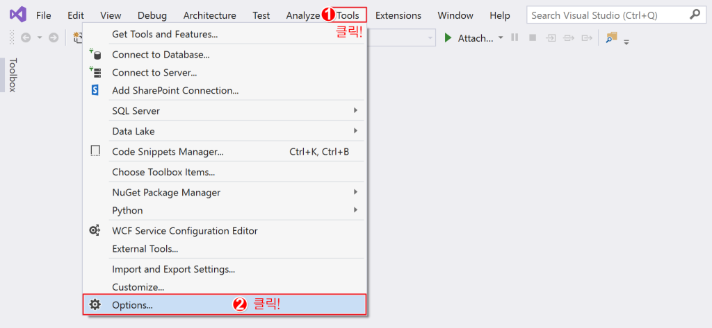Open the Analyze menu
The image size is (712, 328).
click(x=303, y=15)
